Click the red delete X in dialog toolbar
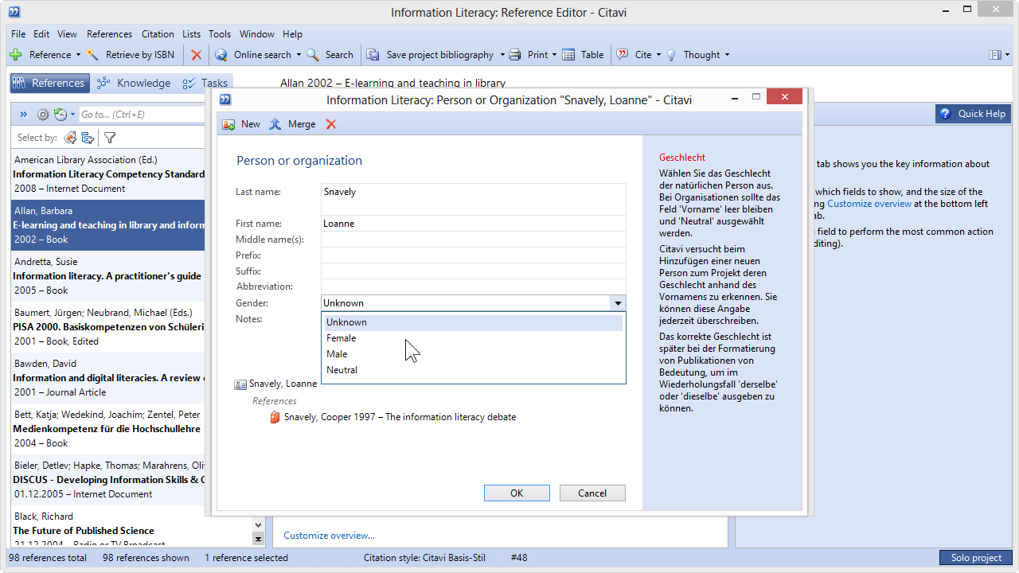Screen dimensions: 1019x573 point(331,124)
